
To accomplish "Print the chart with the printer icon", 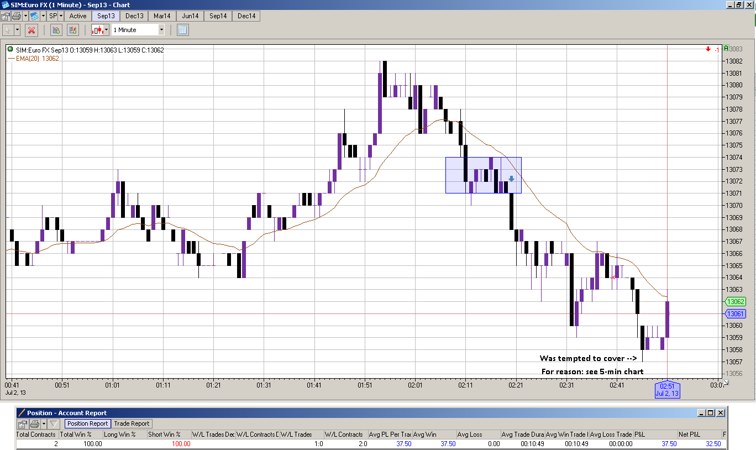I will tap(17, 16).
